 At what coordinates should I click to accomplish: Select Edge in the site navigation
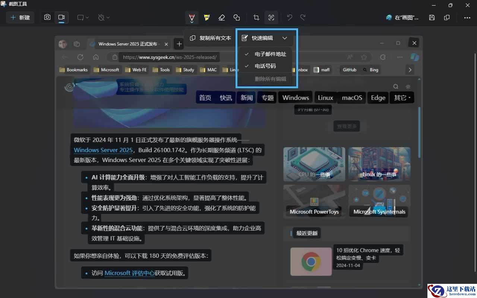[378, 98]
